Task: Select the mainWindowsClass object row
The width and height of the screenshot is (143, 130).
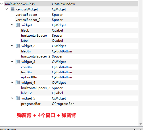Action: [x=71, y=4]
